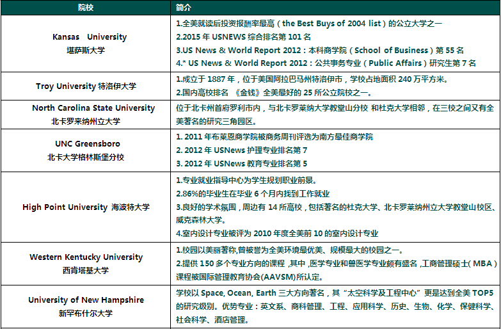501x329 pixels.
Task: Select High Point University 海波特大学 cell
Action: point(86,207)
